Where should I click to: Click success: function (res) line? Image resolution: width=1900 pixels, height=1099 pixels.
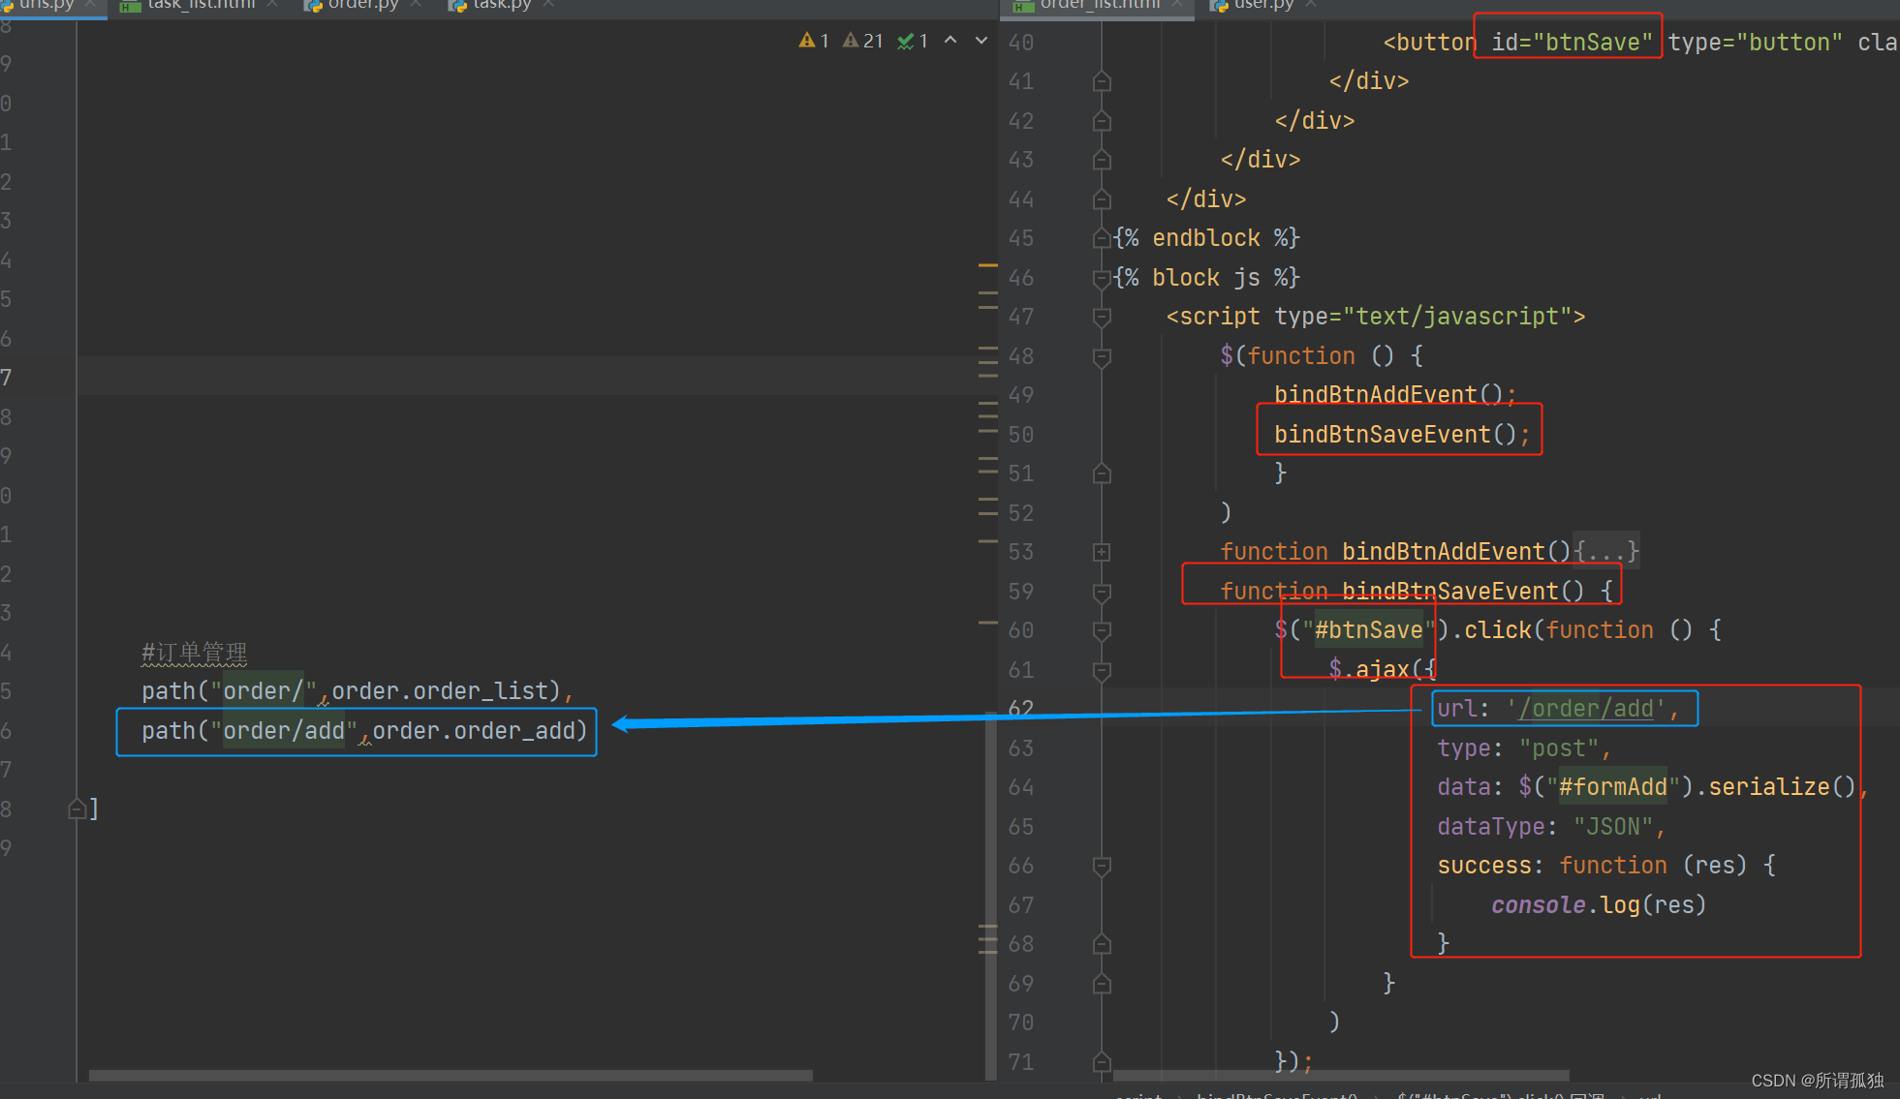pos(1606,866)
